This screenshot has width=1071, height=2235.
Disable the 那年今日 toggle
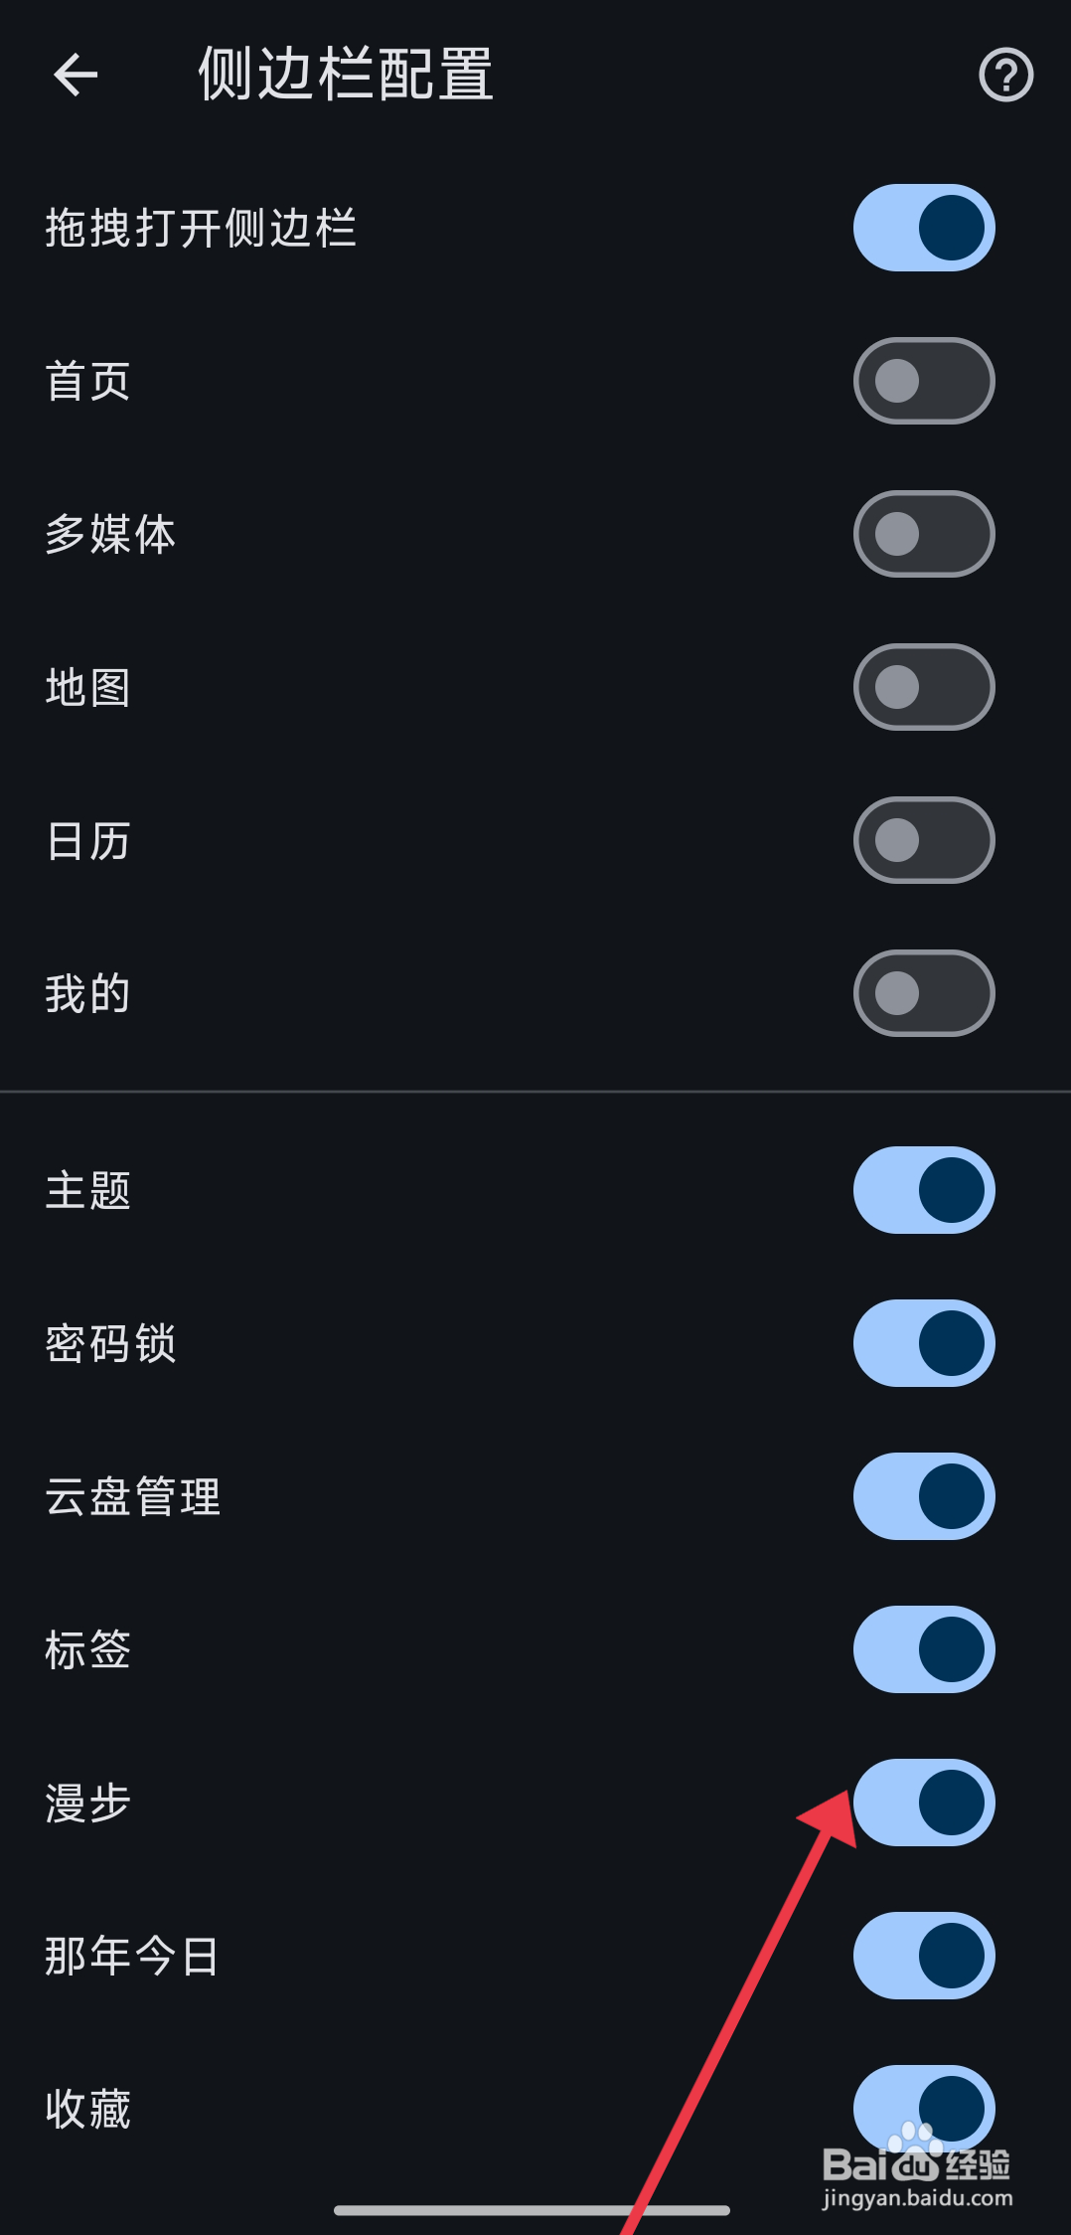pos(924,1956)
